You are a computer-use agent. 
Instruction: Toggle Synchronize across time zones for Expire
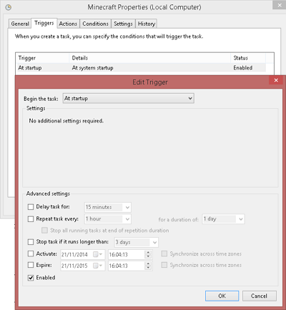pyautogui.click(x=164, y=265)
